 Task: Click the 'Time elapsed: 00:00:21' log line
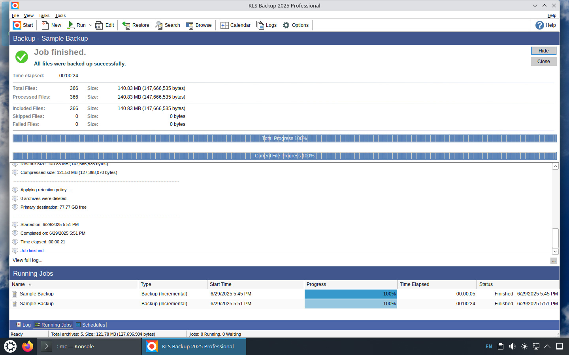43,242
